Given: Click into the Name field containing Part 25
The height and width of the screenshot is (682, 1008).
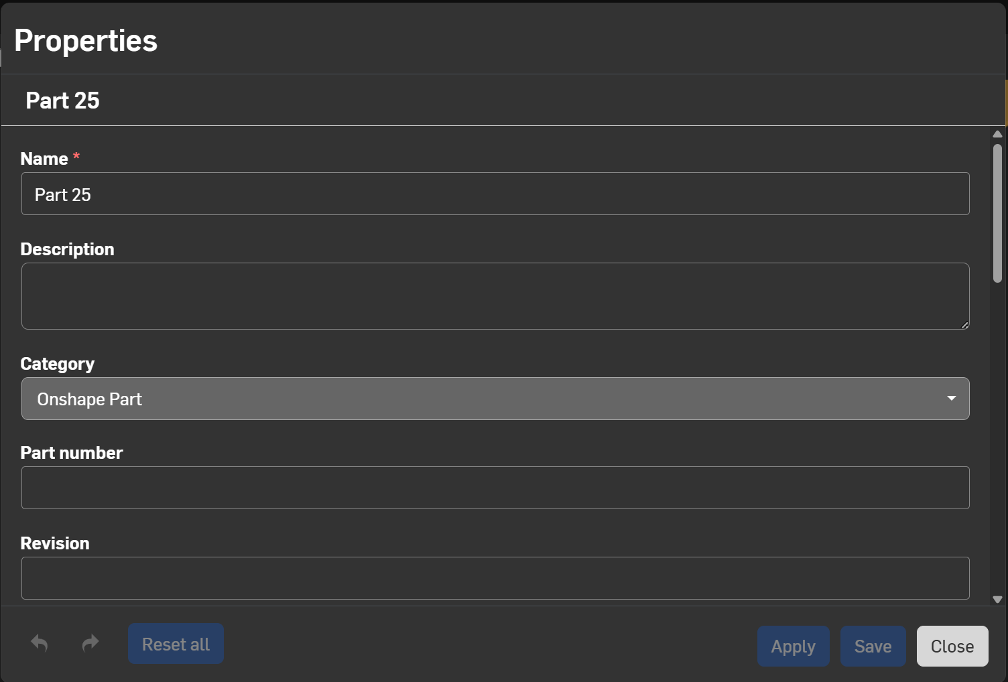Looking at the screenshot, I should (495, 194).
